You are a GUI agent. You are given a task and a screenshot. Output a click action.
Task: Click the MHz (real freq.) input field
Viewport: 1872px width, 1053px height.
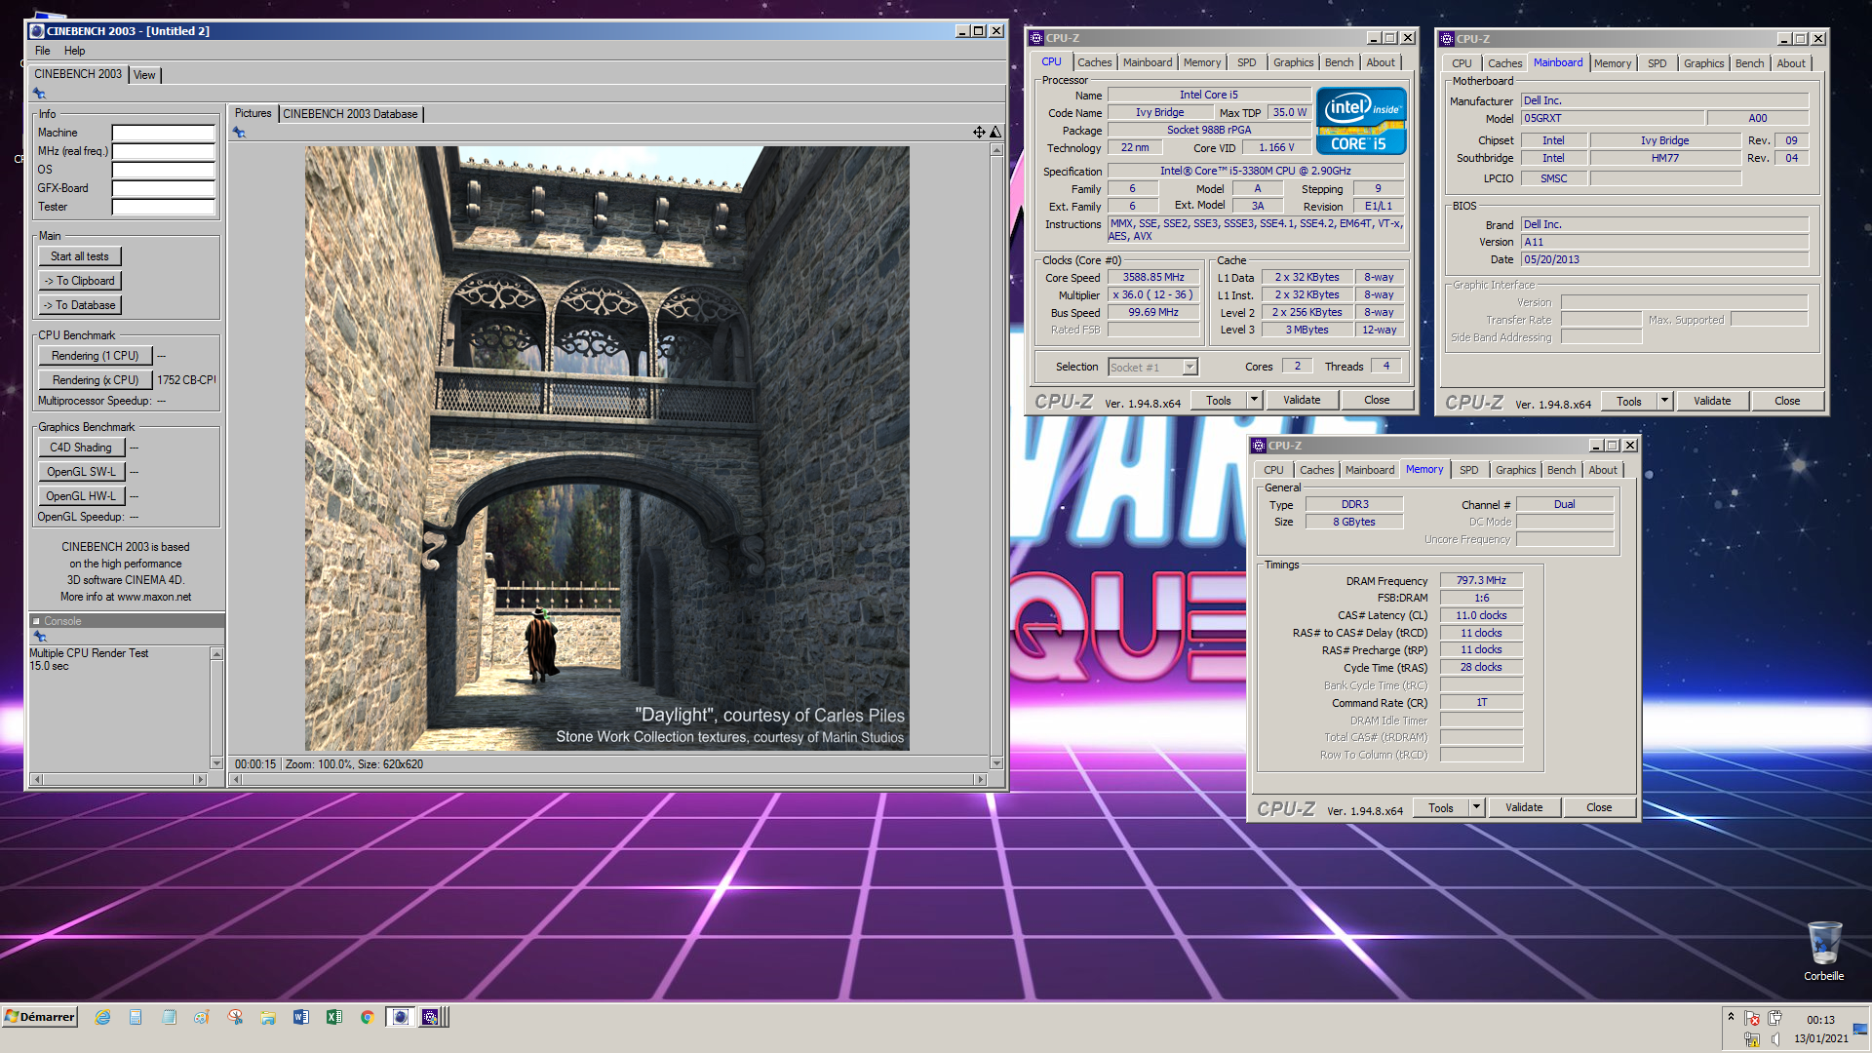pos(163,151)
